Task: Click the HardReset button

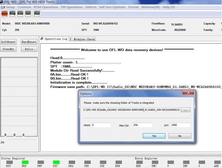Action: [x=29, y=42]
